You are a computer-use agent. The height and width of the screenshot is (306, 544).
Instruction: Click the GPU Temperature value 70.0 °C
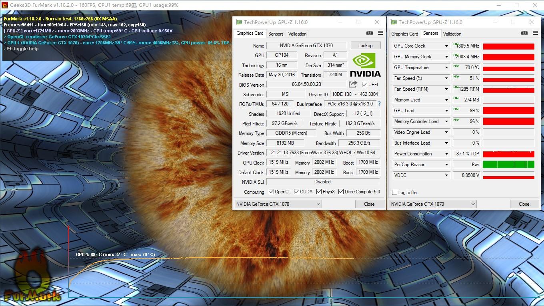(x=466, y=68)
